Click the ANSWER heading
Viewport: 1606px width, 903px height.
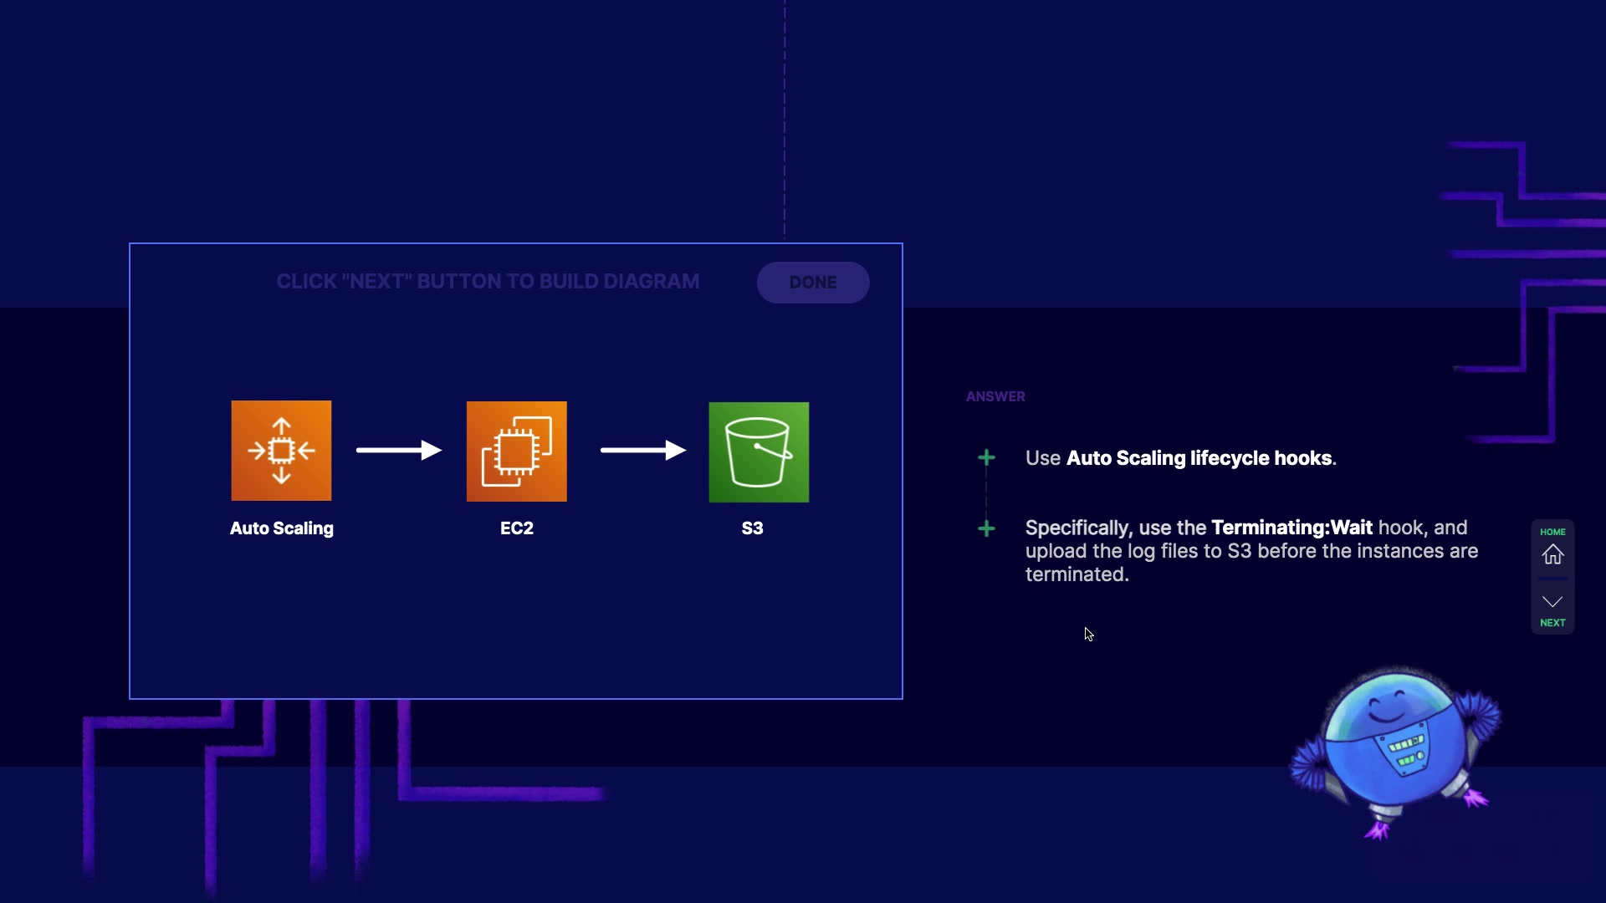click(995, 396)
